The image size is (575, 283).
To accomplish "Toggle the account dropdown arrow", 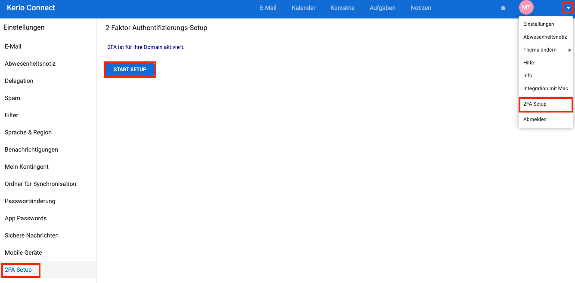I will [x=568, y=8].
